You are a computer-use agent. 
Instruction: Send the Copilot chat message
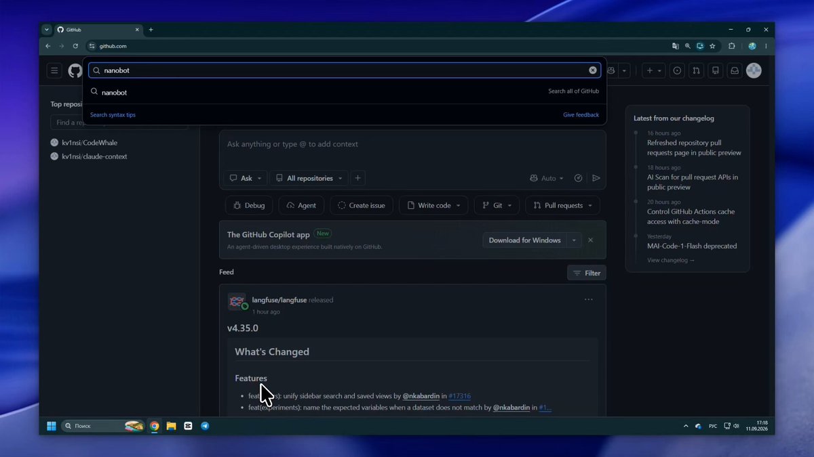pyautogui.click(x=596, y=178)
